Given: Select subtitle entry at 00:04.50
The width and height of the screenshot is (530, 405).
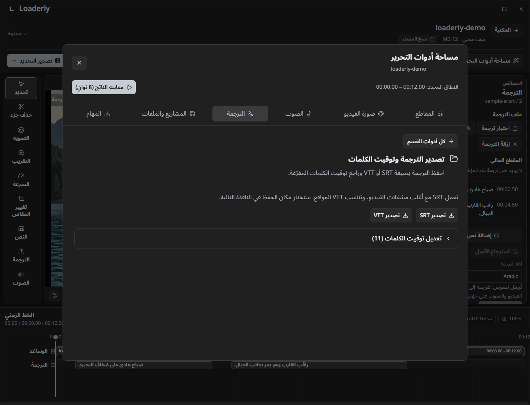Looking at the screenshot, I should 494,209.
